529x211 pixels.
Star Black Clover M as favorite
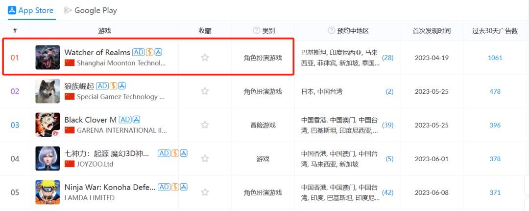(204, 125)
